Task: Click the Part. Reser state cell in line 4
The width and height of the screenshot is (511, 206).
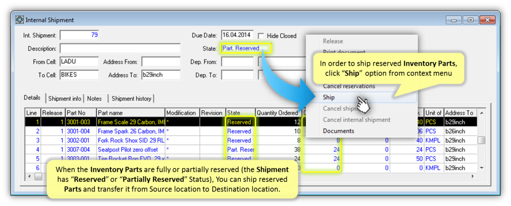Action: [240, 150]
